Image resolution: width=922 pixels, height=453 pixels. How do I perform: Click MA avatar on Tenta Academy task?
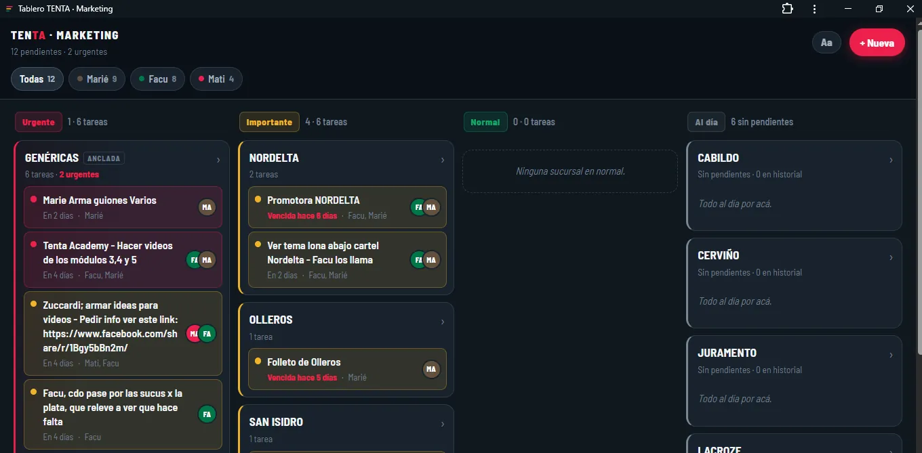[207, 260]
